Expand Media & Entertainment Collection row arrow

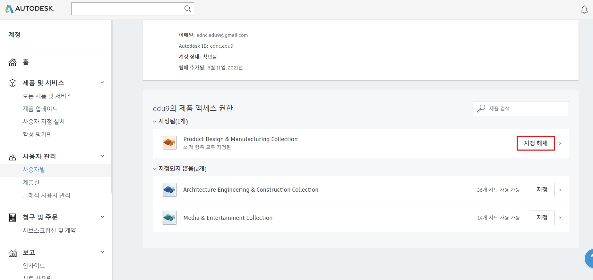click(560, 218)
